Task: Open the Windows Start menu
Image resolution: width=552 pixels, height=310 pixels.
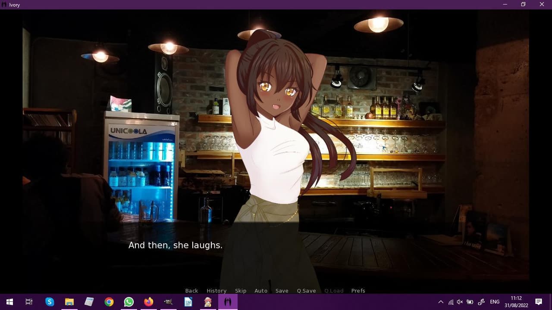Action: tap(9, 302)
